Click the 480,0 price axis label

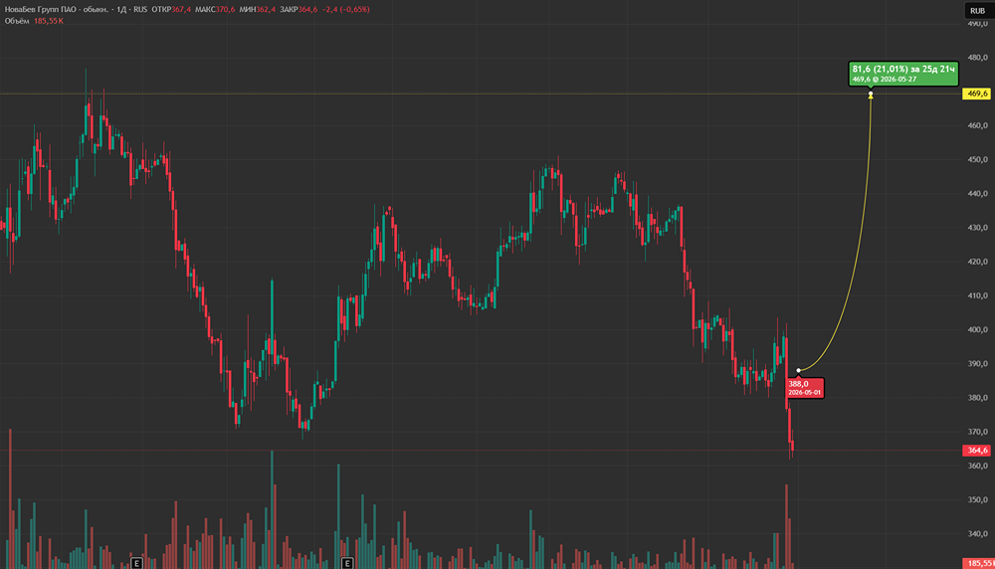coord(977,58)
